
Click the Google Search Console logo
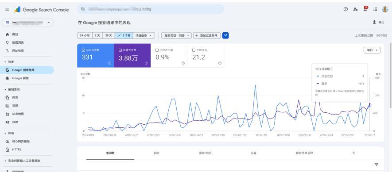point(42,10)
